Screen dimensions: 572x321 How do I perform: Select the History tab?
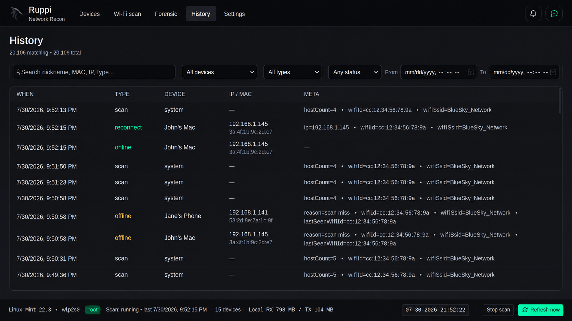click(201, 14)
